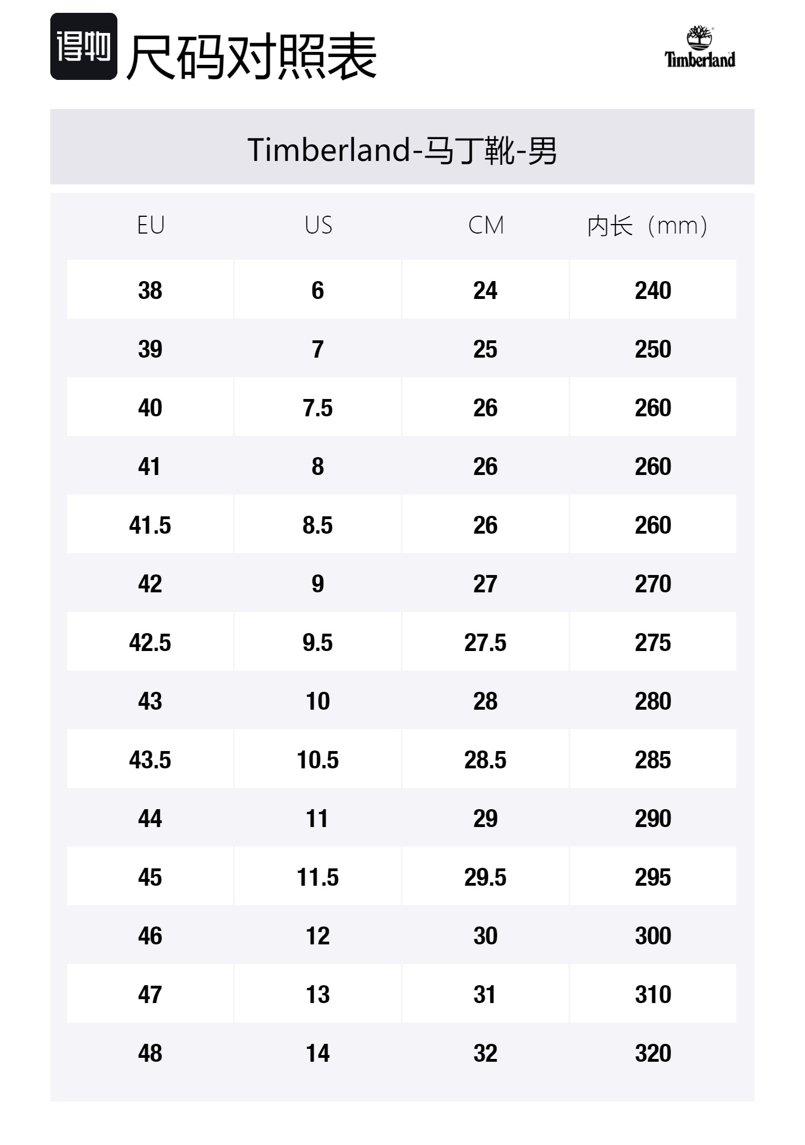
Task: Click the EU size 41.5 cell
Action: [x=150, y=525]
